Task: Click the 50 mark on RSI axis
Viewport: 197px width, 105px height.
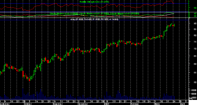Action: 195,8
